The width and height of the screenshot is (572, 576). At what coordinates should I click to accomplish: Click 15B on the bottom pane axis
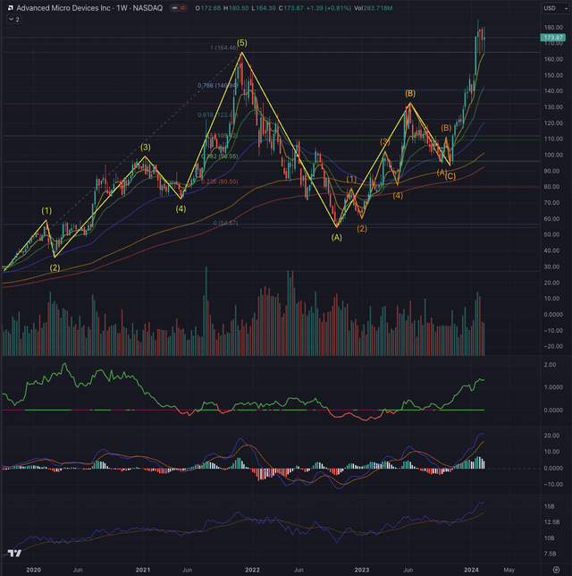click(x=550, y=506)
